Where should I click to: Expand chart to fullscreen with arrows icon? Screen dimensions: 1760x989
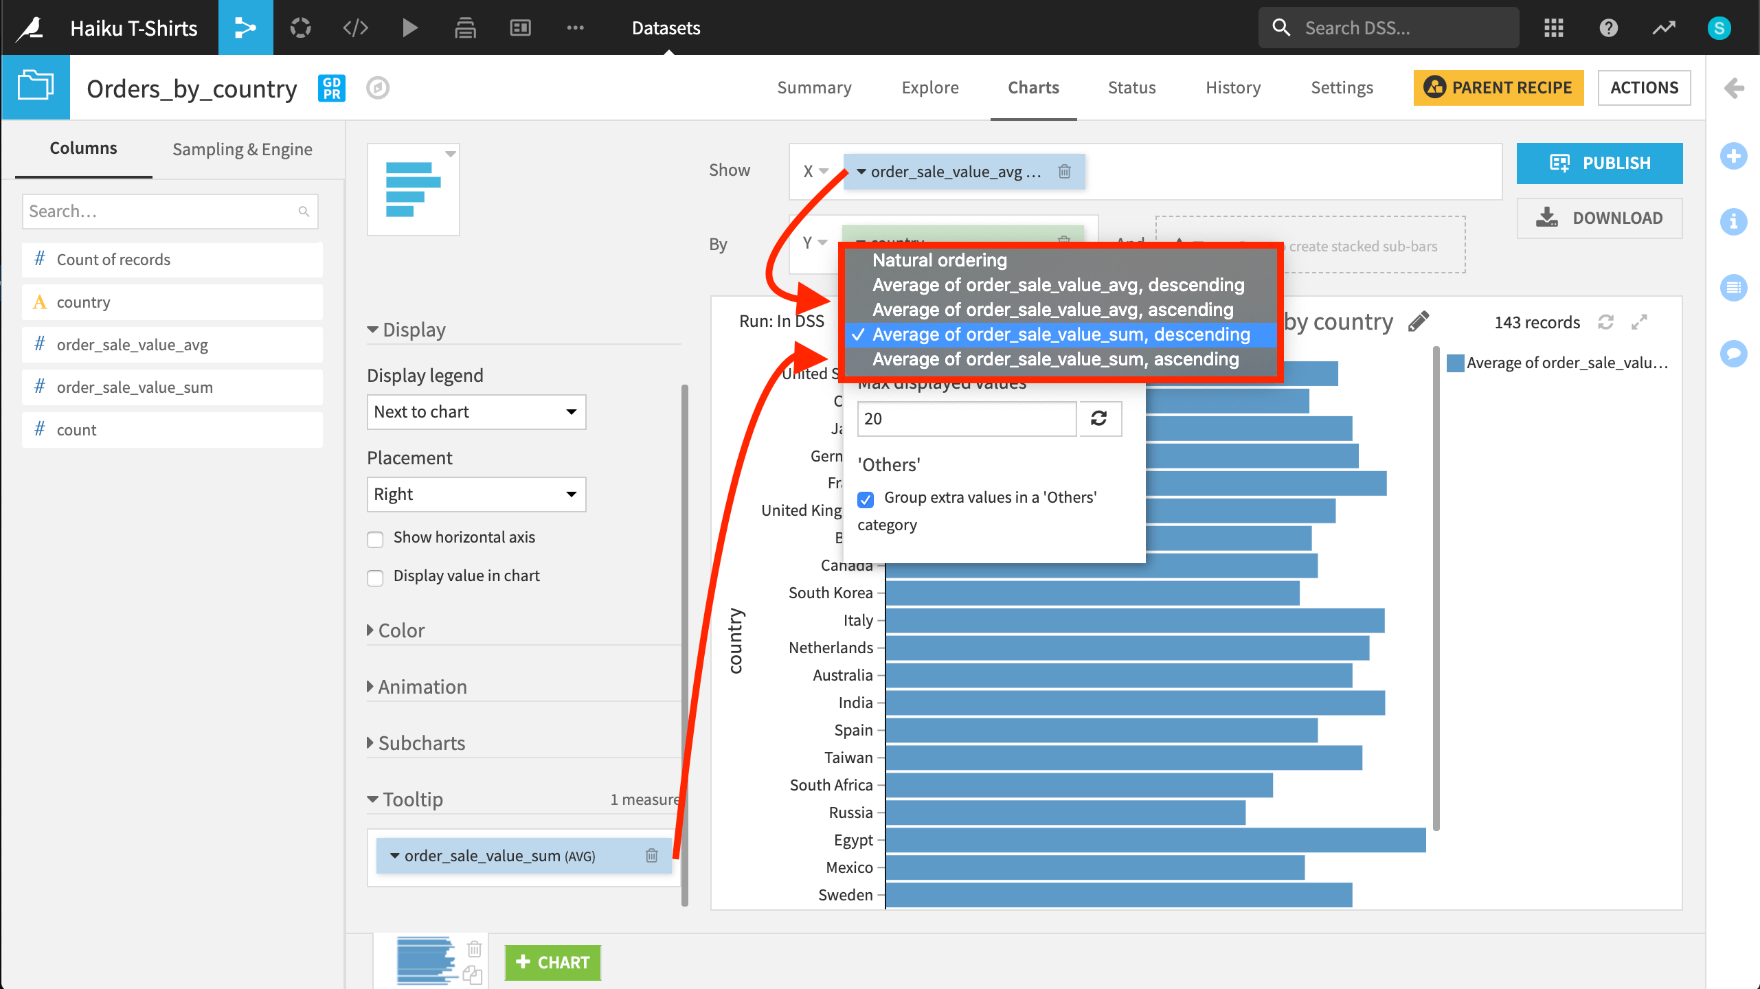[x=1640, y=322]
